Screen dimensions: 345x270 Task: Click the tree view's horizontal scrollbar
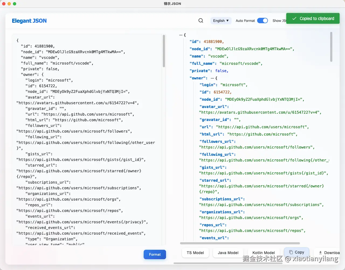(240, 243)
